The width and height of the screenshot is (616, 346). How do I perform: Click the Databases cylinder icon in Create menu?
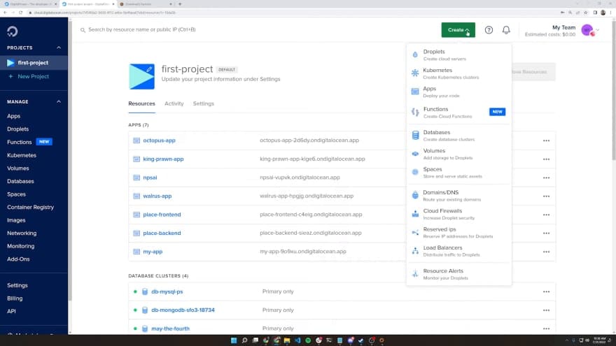click(415, 136)
